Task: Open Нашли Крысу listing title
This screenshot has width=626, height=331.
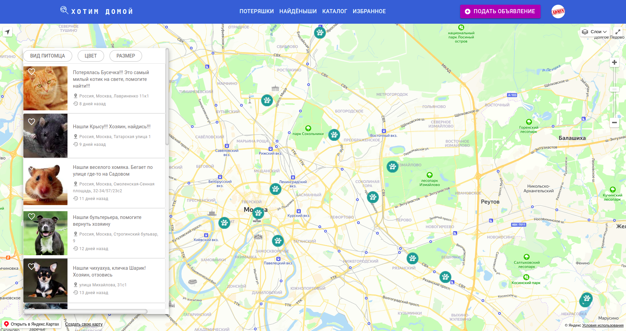Action: 112,127
